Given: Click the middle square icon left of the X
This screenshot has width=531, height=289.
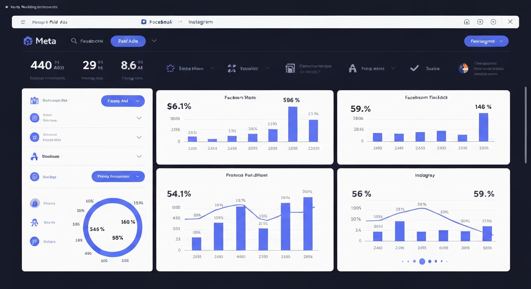Looking at the screenshot, I should tap(480, 22).
